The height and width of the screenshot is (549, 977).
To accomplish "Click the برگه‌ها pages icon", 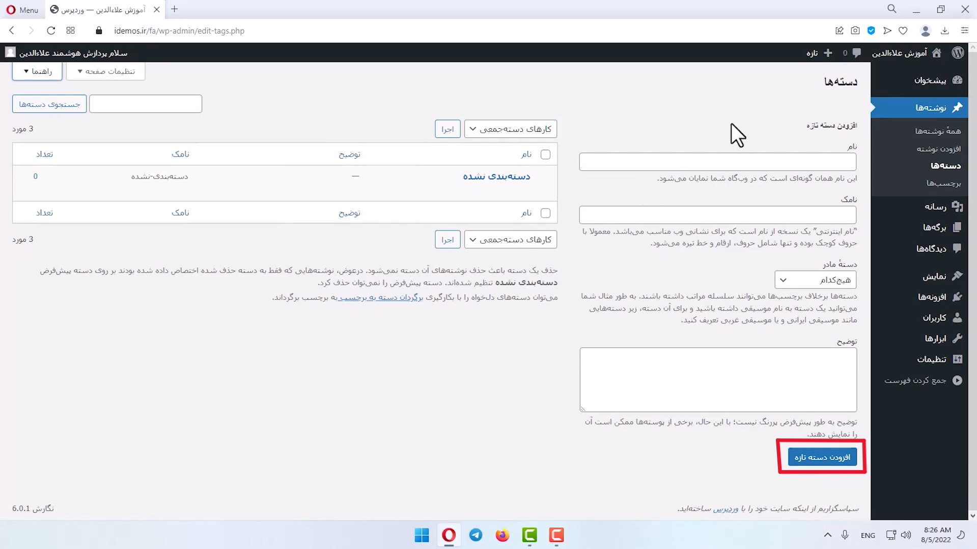I will [x=957, y=227].
